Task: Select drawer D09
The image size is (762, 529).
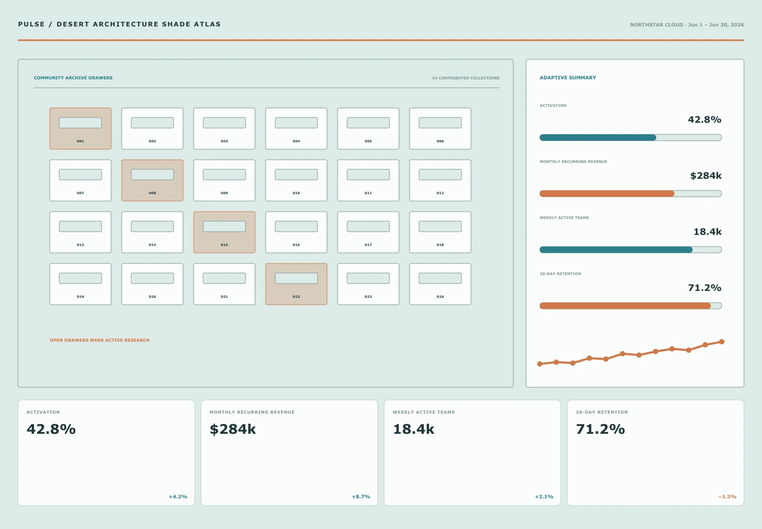Action: point(224,180)
